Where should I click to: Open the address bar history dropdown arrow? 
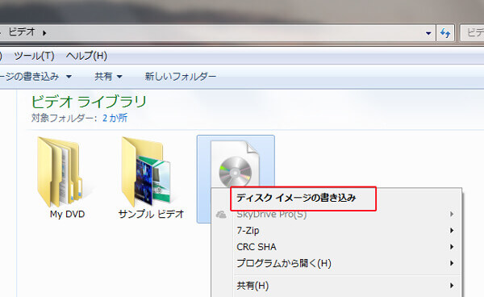428,33
